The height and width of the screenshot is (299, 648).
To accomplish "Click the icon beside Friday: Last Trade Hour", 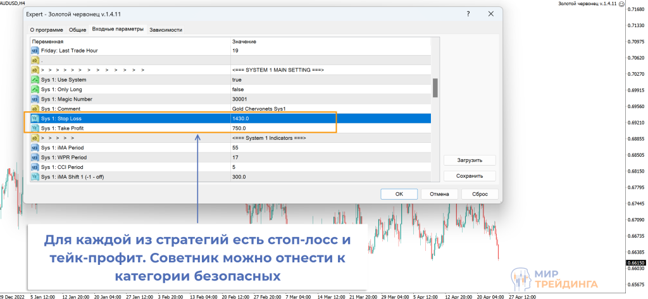I will [x=35, y=51].
